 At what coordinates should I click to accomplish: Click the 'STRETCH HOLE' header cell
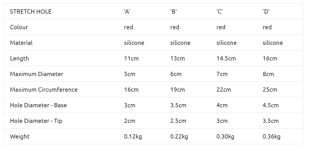pos(31,12)
